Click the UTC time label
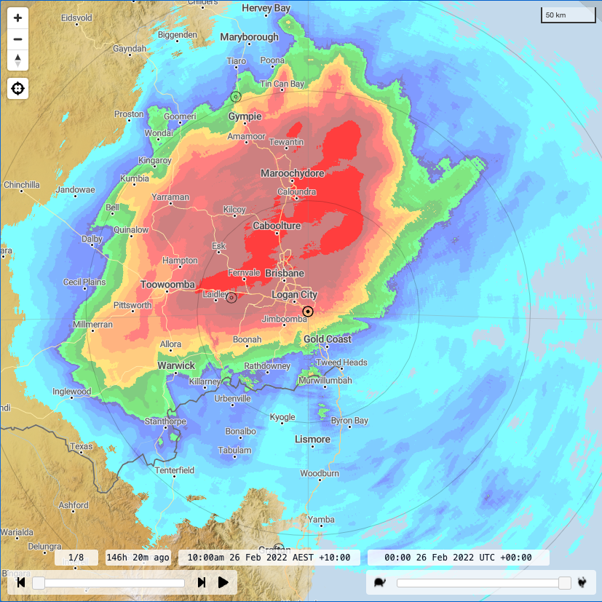Screen dimensions: 602x602 tap(459, 558)
